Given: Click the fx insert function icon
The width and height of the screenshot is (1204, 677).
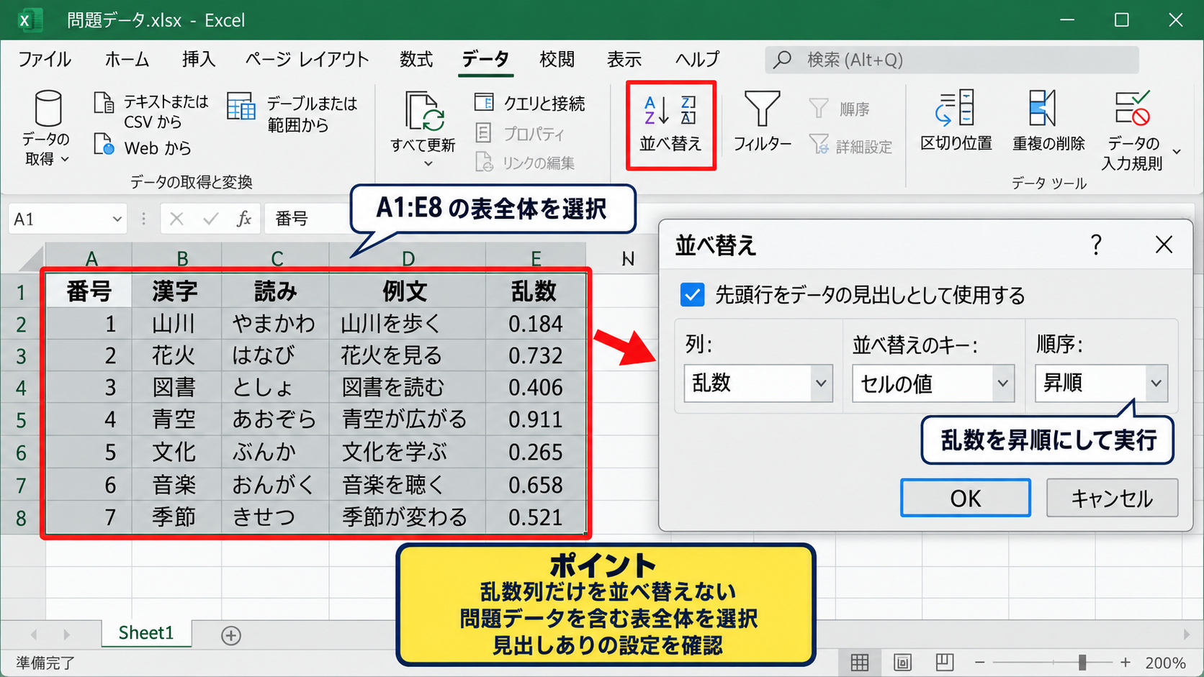Looking at the screenshot, I should 244,219.
